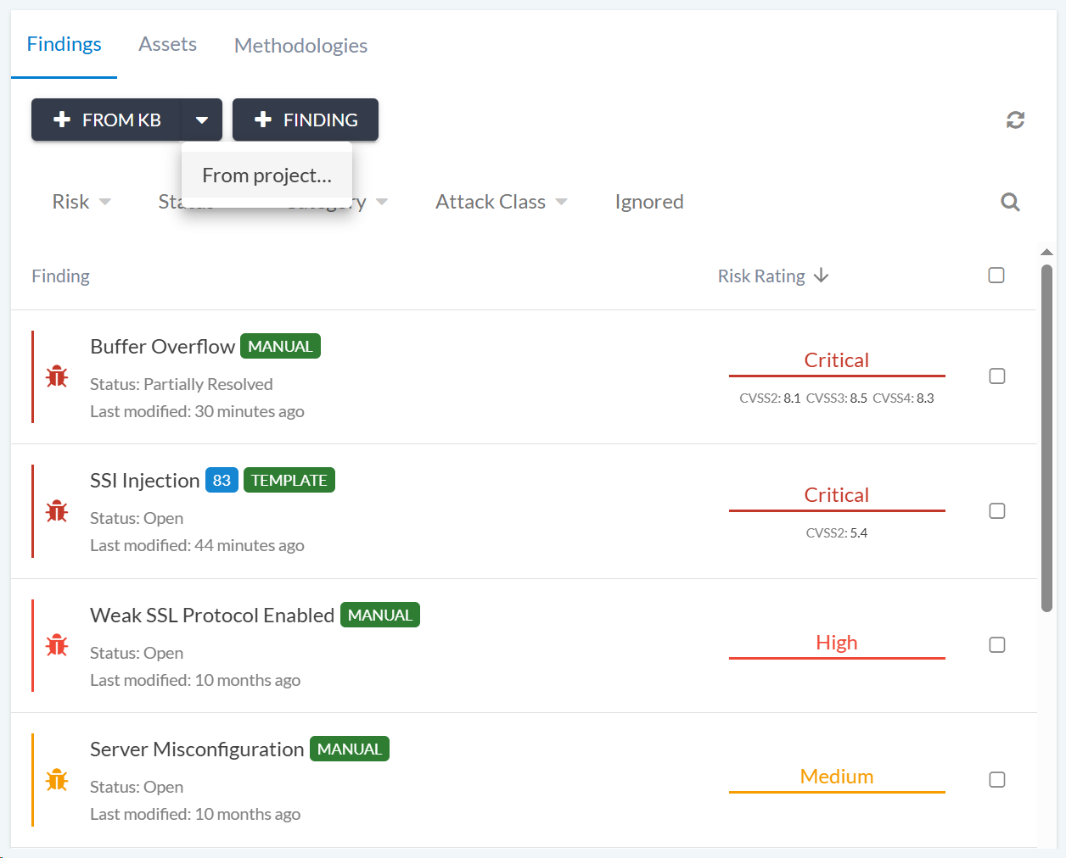1066x858 pixels.
Task: Switch to the Assets tab
Action: coord(167,44)
